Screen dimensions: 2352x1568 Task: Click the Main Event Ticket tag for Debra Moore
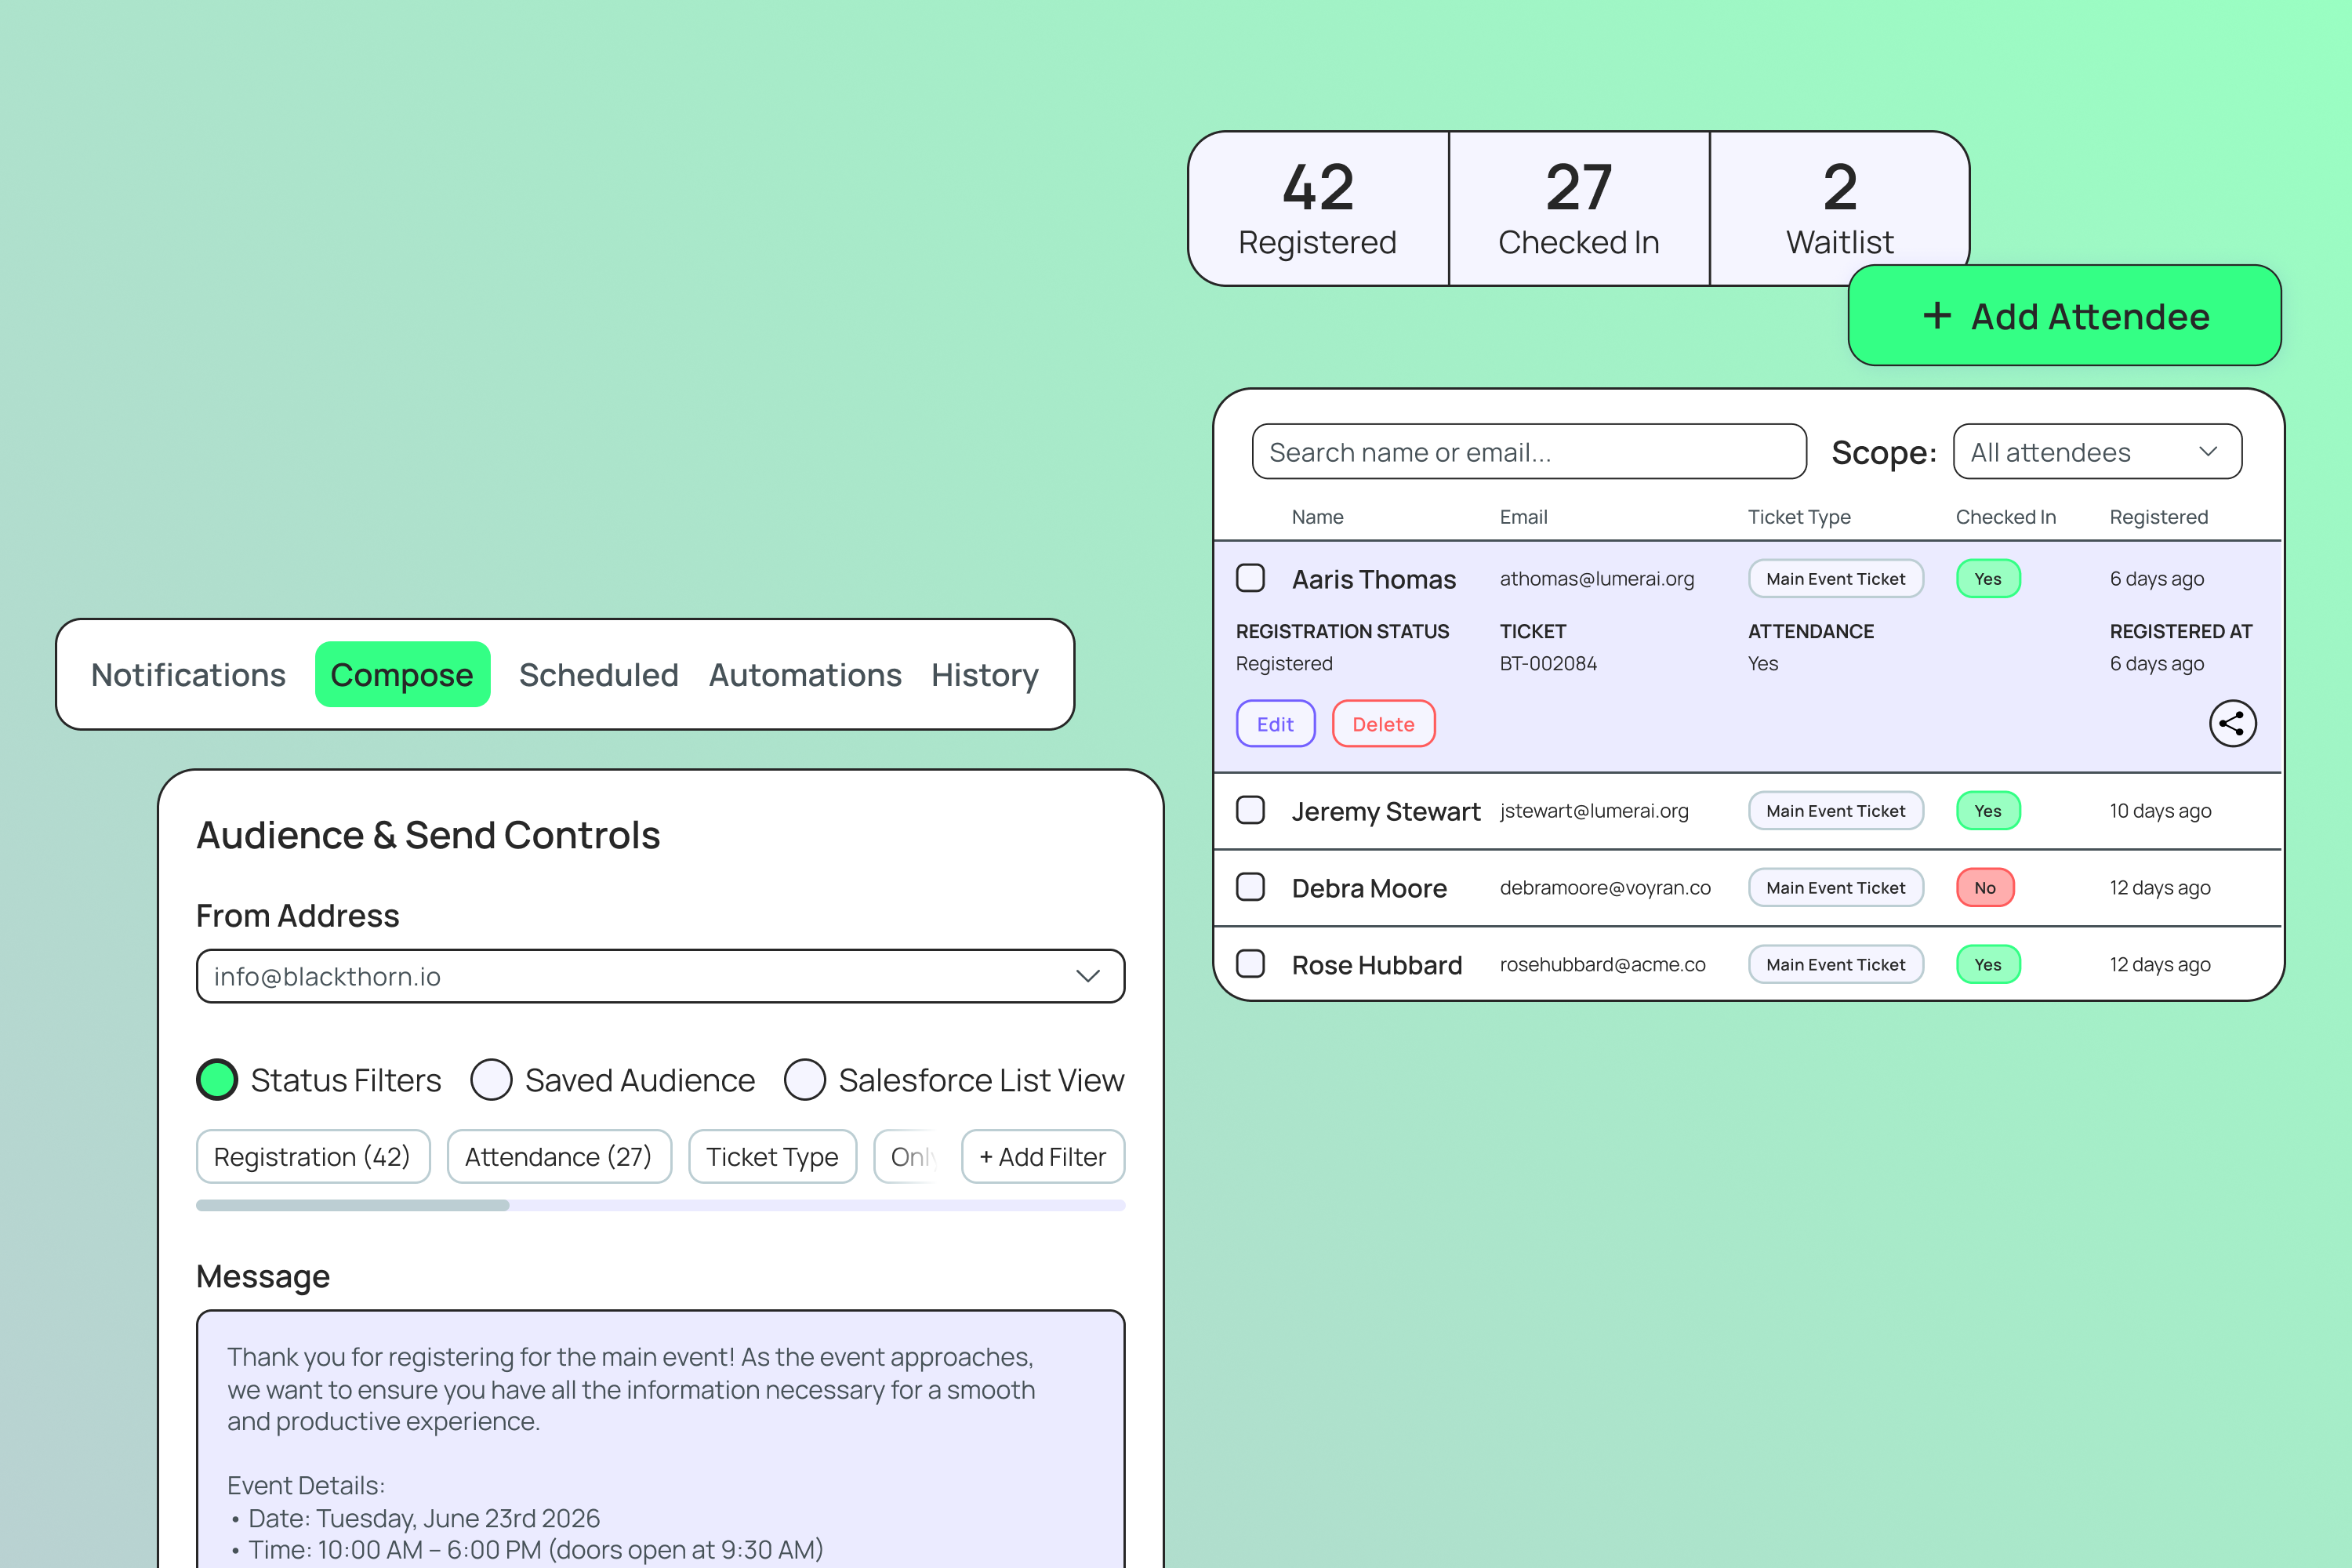point(1835,887)
